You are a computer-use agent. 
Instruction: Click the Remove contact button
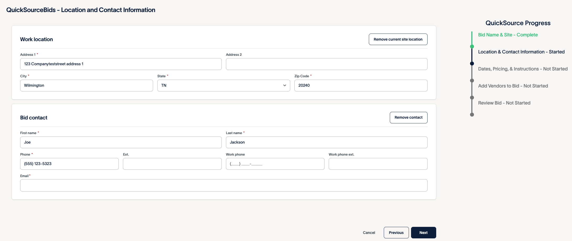coord(408,118)
